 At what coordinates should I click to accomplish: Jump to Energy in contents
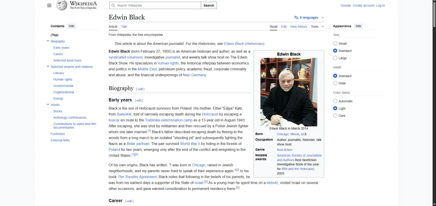tap(58, 98)
